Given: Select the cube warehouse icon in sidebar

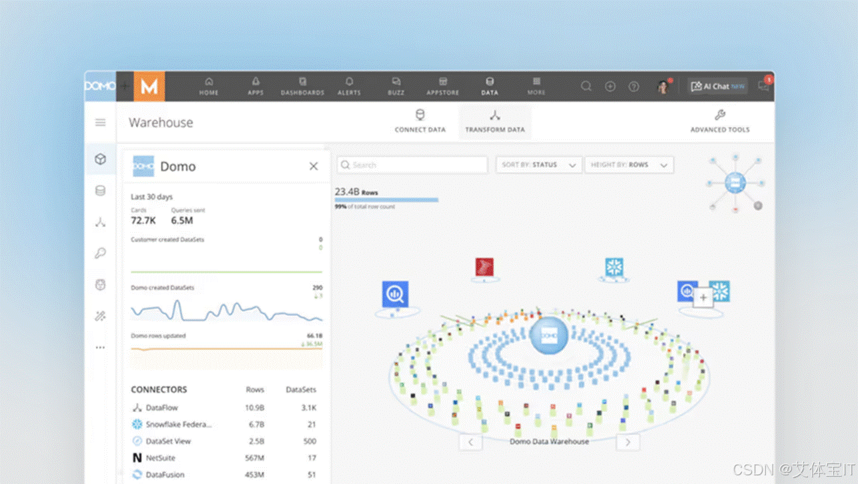Looking at the screenshot, I should coord(100,159).
